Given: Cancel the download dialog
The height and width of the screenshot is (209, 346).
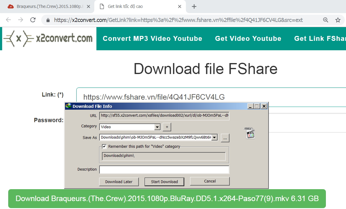Looking at the screenshot, I should pyautogui.click(x=210, y=181).
